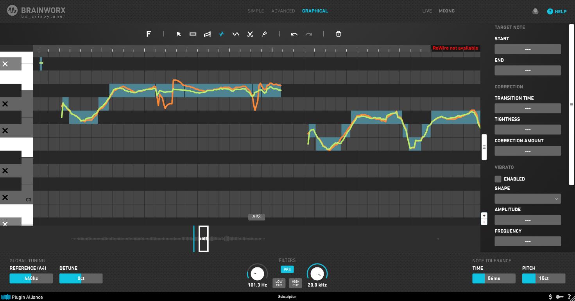Click the question mark icon in the status bar

point(570,297)
